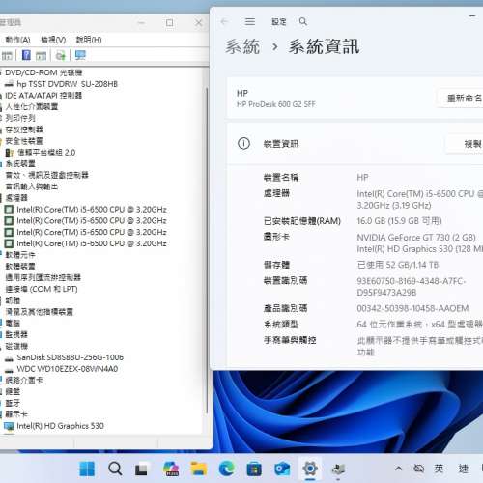This screenshot has width=483, height=483.
Task: Click the update driver toolbar icon
Action: (x=60, y=56)
